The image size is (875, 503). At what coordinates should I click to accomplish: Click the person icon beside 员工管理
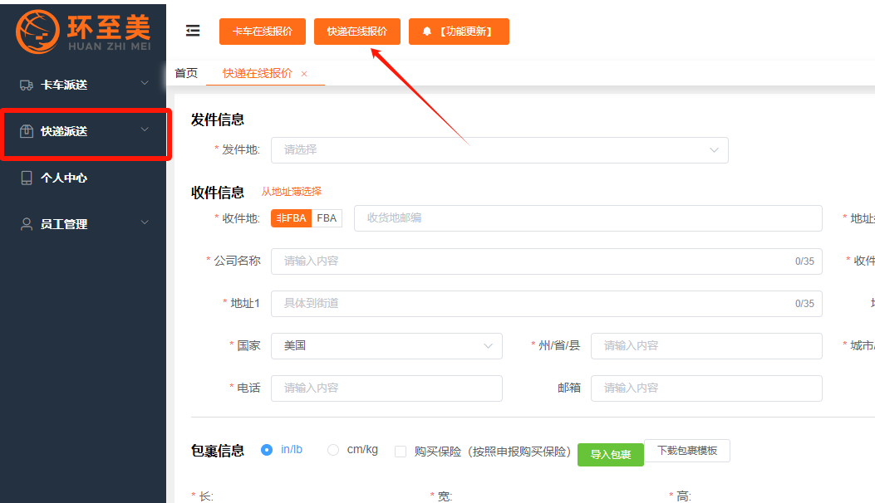click(x=27, y=224)
